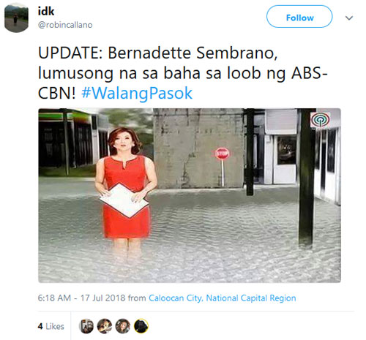This screenshot has height=340, width=366.
Task: Enlarge the flooded street tweet image
Action: point(190,195)
